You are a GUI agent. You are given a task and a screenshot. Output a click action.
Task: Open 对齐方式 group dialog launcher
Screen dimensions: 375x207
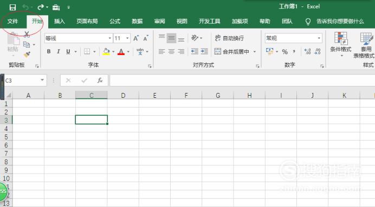[257, 66]
